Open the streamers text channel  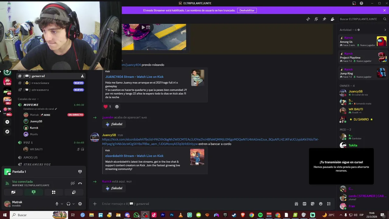click(x=51, y=90)
